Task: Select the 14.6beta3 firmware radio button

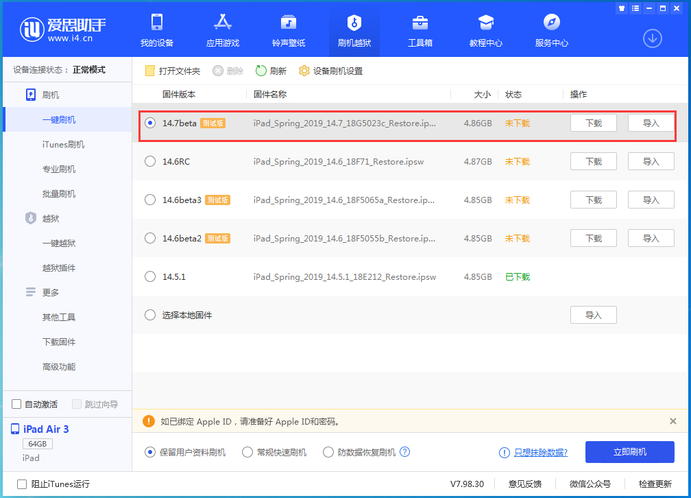Action: [150, 200]
